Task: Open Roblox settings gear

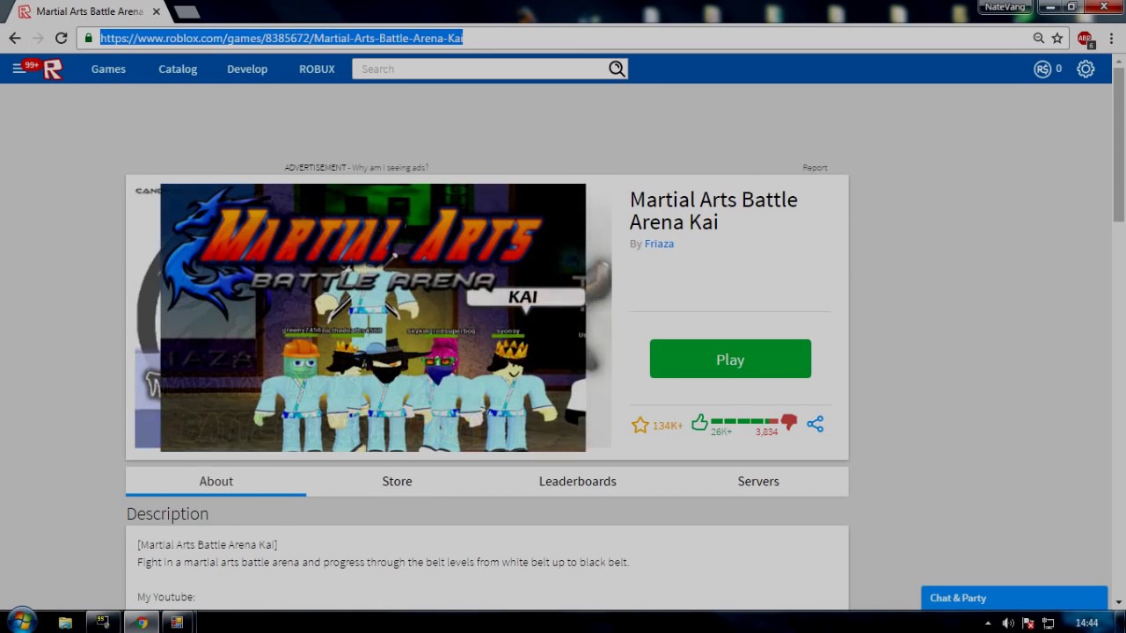Action: coord(1086,69)
